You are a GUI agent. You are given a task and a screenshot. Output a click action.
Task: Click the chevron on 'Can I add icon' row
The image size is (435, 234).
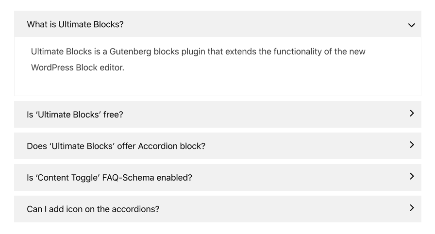pos(412,208)
